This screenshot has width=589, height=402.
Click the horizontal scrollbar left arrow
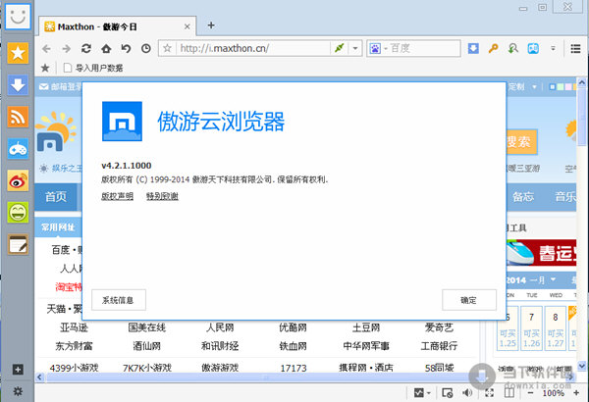pyautogui.click(x=39, y=377)
